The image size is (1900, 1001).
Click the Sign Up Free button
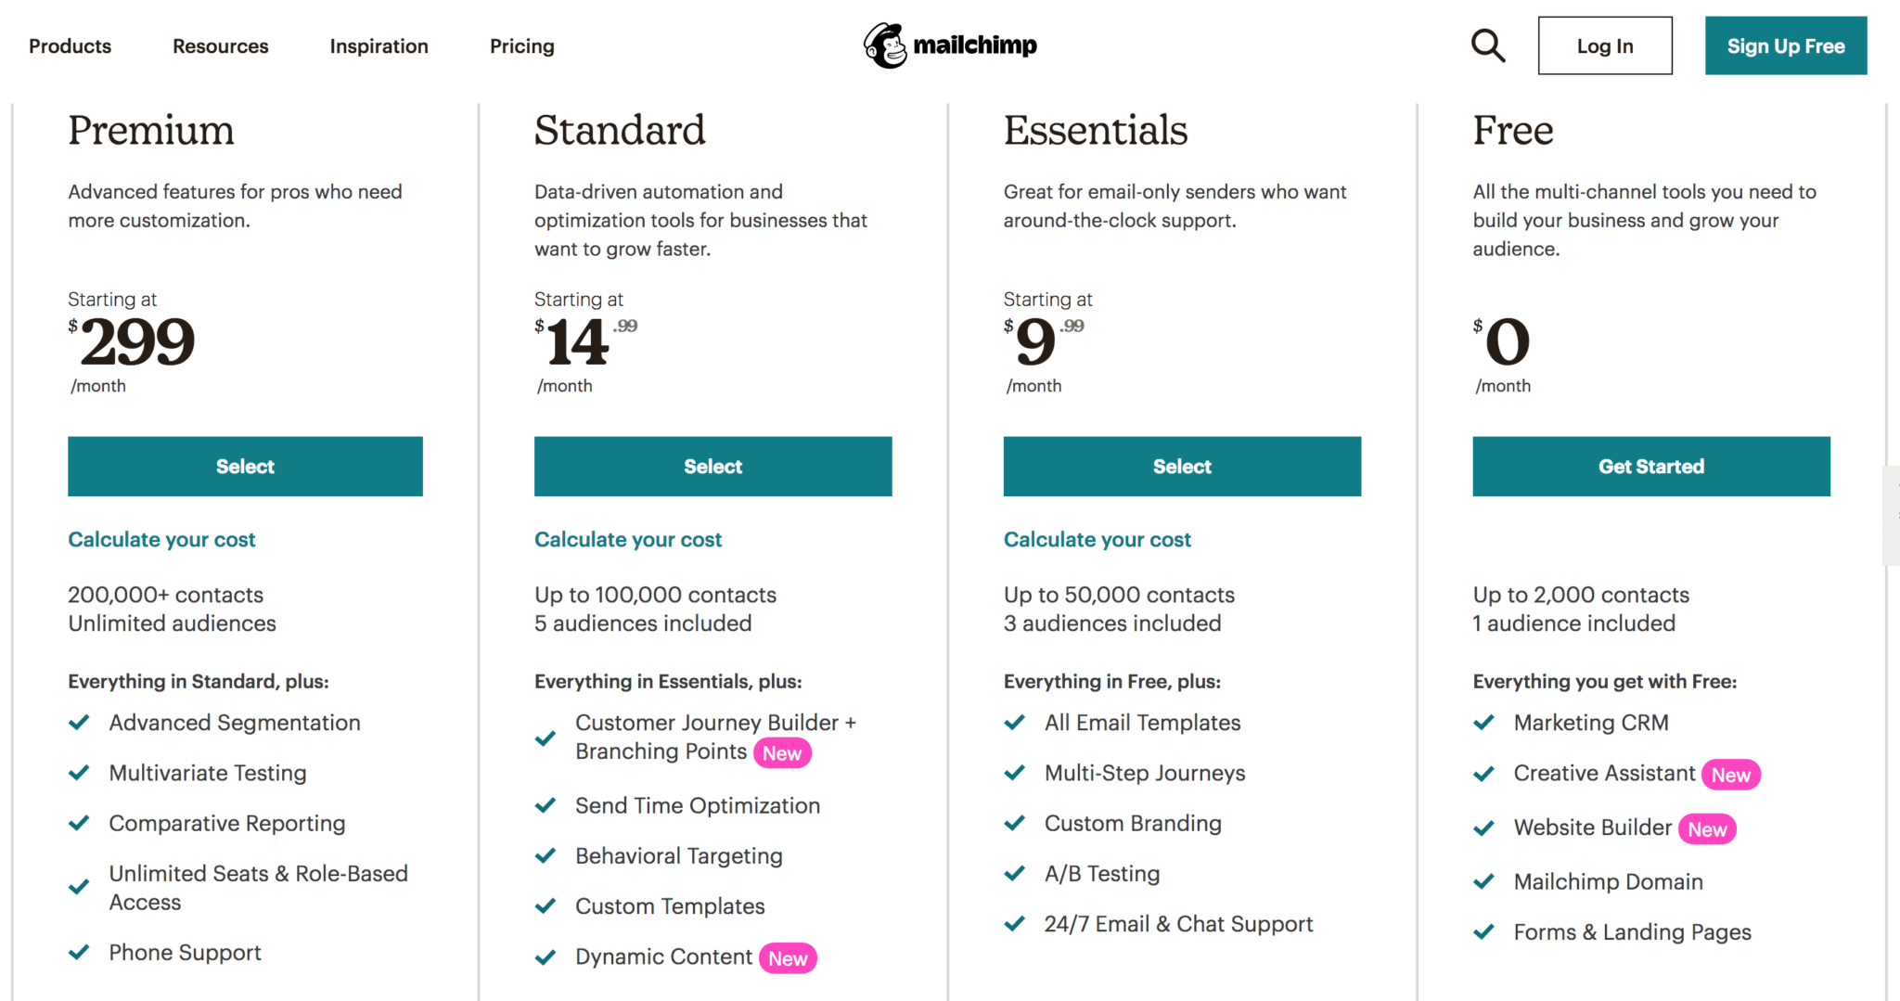coord(1786,45)
